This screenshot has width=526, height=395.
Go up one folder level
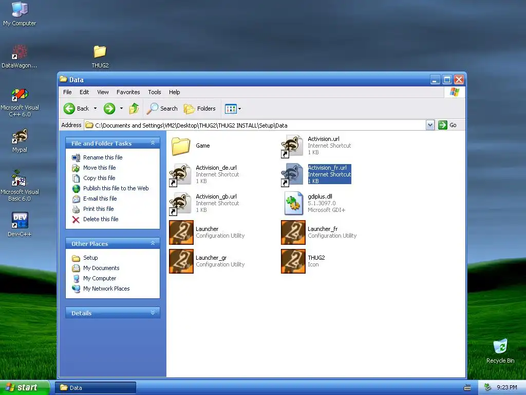pos(134,109)
